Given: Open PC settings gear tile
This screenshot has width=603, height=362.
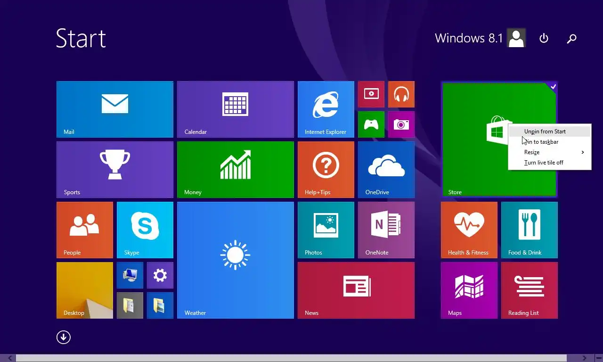Looking at the screenshot, I should (160, 275).
